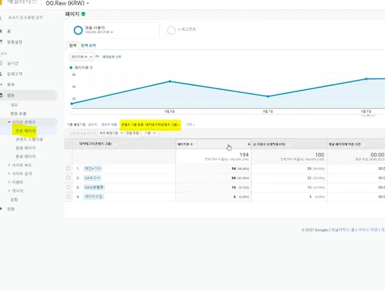385x290 pixels.
Task: Tick checkbox for row GA심화활용
Action: click(68, 187)
